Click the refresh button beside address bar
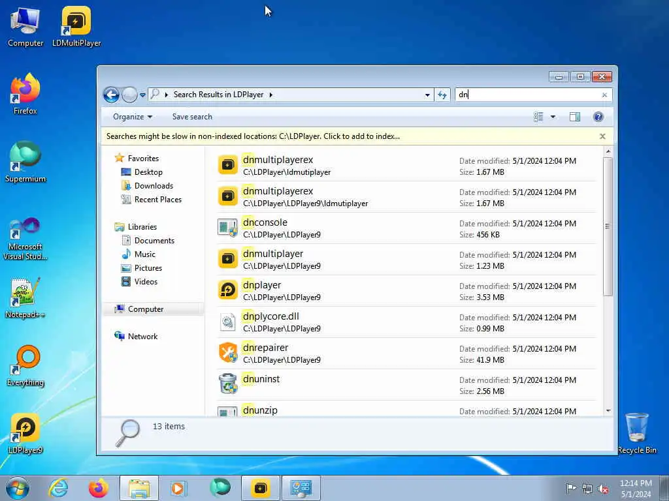669x501 pixels. point(442,95)
